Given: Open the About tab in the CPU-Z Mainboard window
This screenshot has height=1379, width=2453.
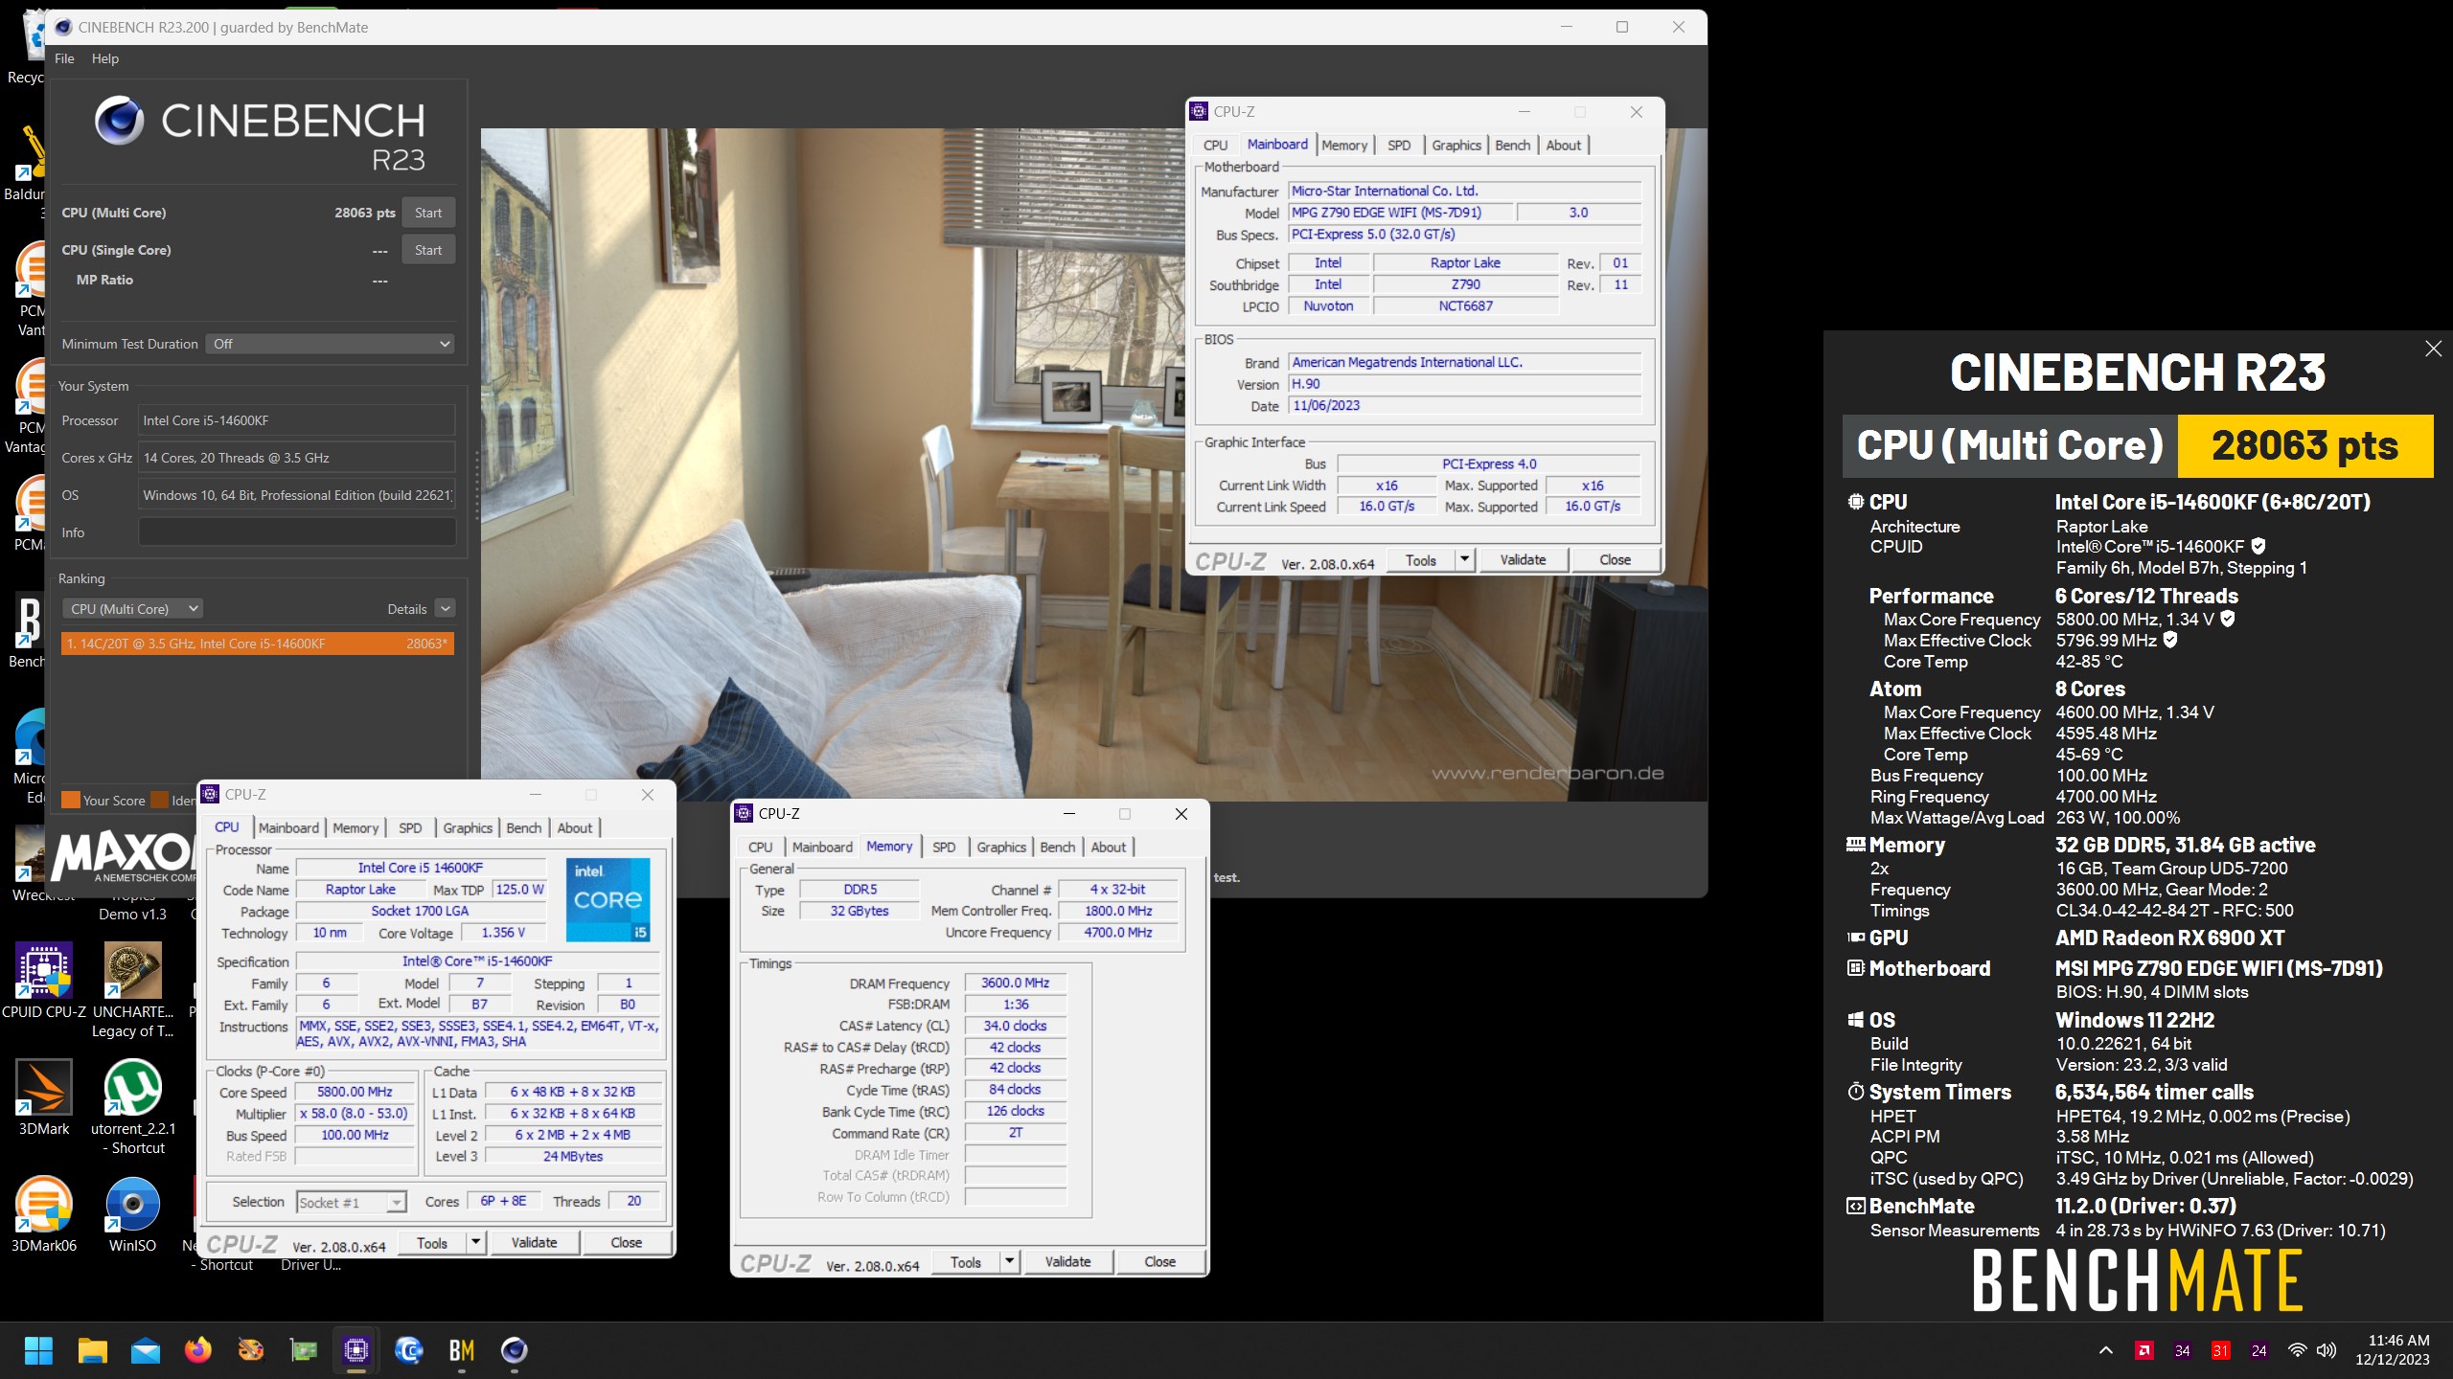Looking at the screenshot, I should pos(1564,146).
